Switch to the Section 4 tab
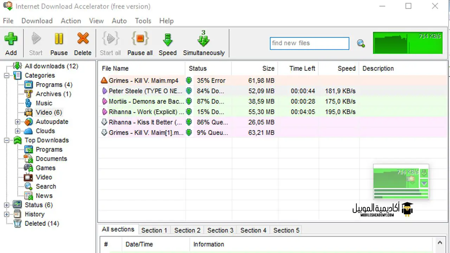The height and width of the screenshot is (253, 450). [253, 231]
